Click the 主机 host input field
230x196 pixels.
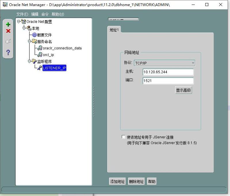click(168, 72)
